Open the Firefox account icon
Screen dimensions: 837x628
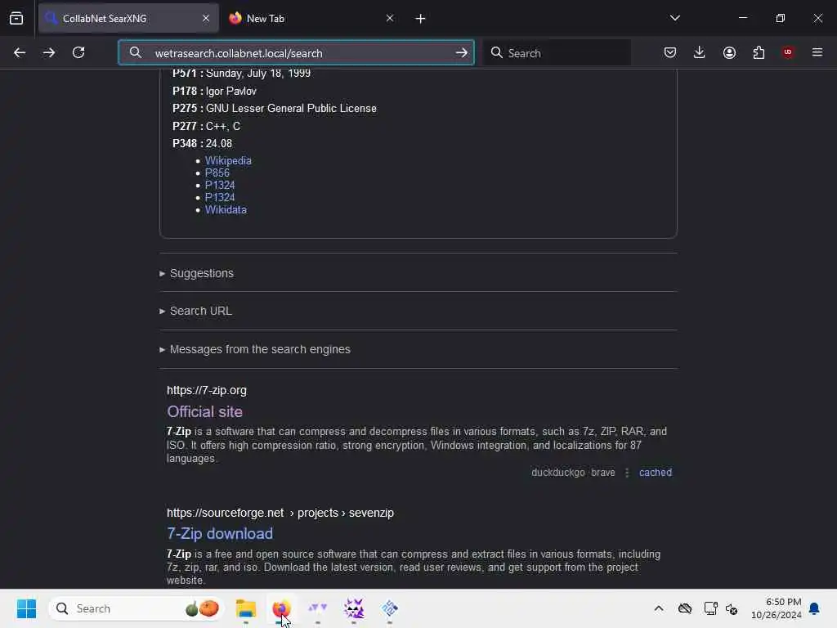pos(729,52)
